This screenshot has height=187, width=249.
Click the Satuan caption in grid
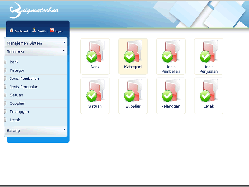pos(95,106)
